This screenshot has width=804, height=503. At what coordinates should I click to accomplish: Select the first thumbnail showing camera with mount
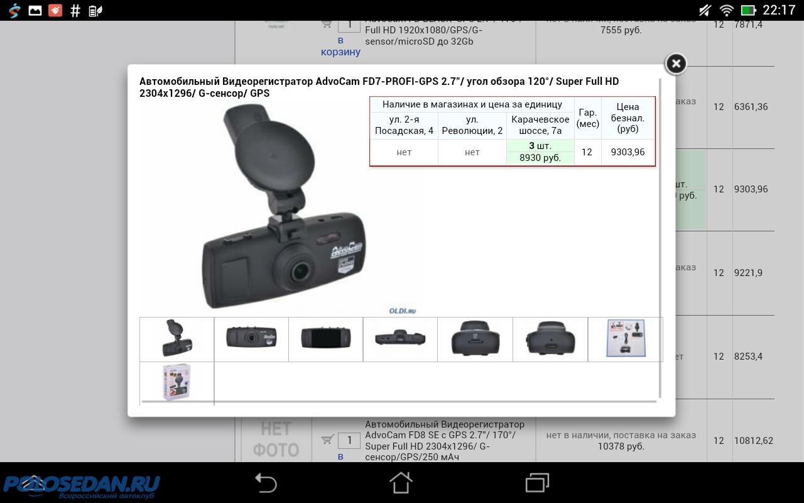point(177,339)
